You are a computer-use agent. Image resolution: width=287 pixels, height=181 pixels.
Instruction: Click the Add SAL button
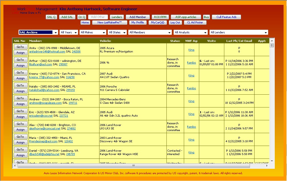coord(67,17)
